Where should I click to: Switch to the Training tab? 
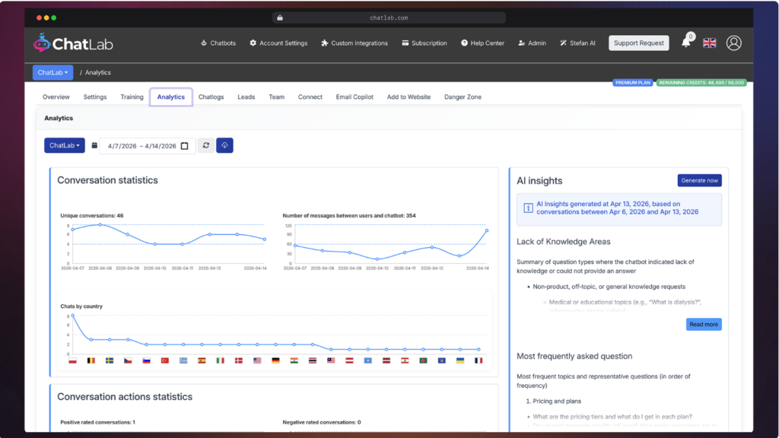(132, 97)
